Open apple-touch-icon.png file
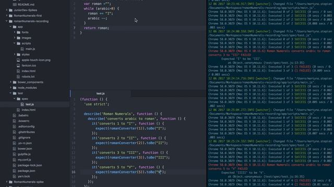The image size is (334, 187). [x=36, y=60]
